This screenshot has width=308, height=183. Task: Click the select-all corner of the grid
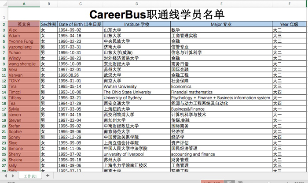[x=4, y=4]
